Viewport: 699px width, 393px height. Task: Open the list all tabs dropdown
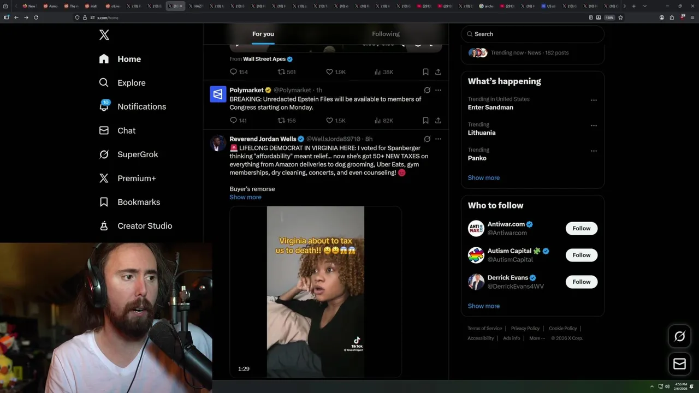(x=645, y=6)
